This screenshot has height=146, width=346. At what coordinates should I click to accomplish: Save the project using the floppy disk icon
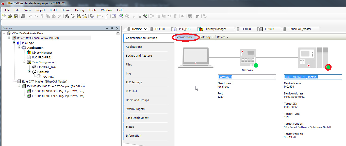(16, 16)
